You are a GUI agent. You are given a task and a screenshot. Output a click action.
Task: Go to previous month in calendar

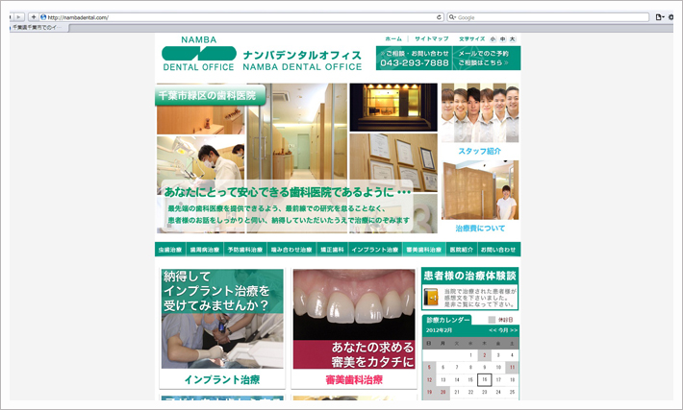click(x=493, y=329)
